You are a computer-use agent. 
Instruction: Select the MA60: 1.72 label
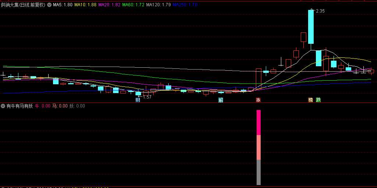tap(133, 5)
